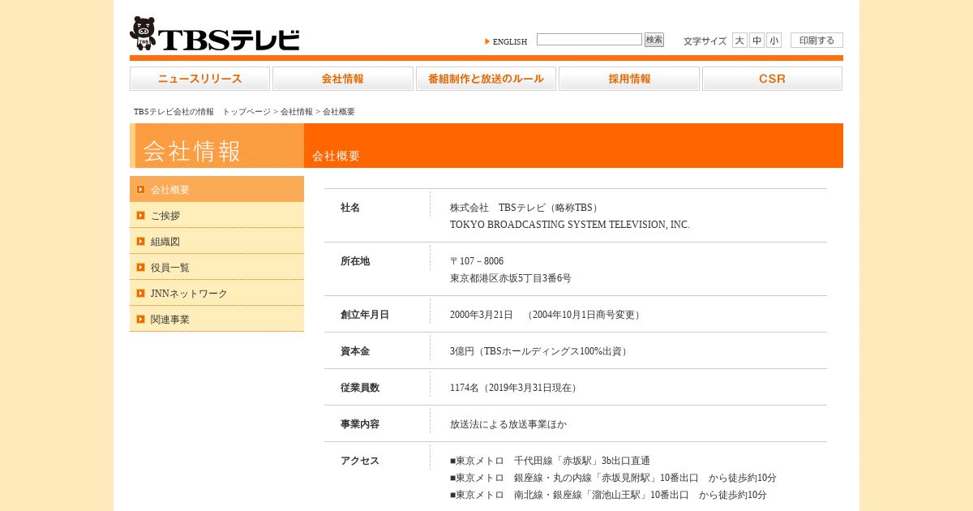The image size is (973, 511).
Task: Click bullet icon next to 組織図
Action: pyautogui.click(x=140, y=241)
